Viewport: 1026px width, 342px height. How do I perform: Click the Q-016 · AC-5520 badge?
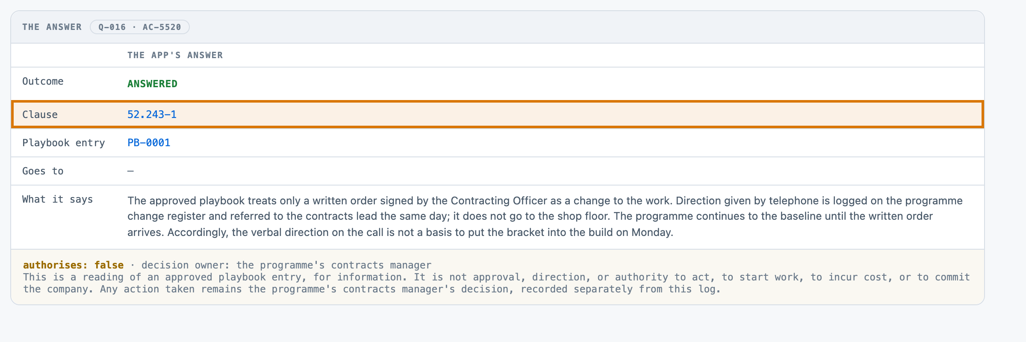click(x=140, y=27)
